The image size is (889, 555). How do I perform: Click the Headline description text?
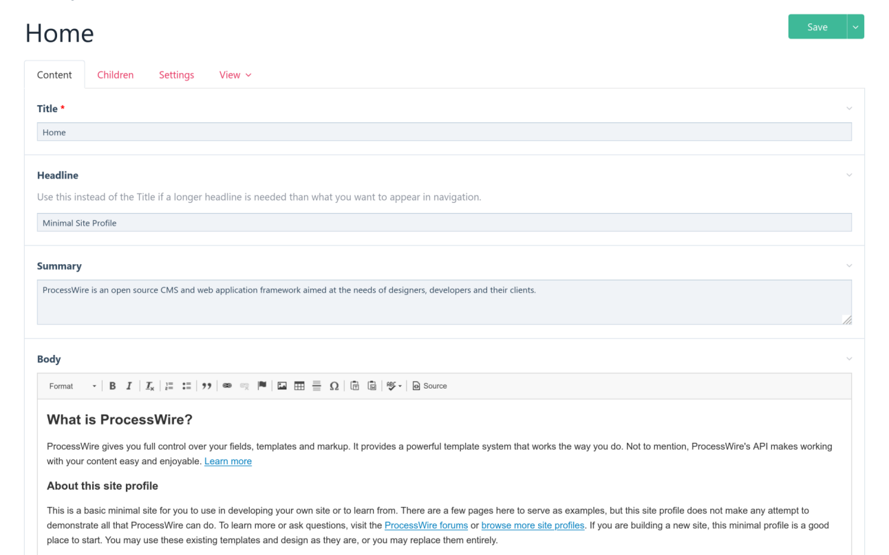pyautogui.click(x=259, y=197)
